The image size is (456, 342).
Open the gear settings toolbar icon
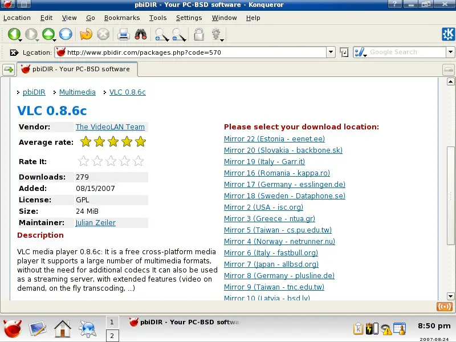[x=217, y=34]
